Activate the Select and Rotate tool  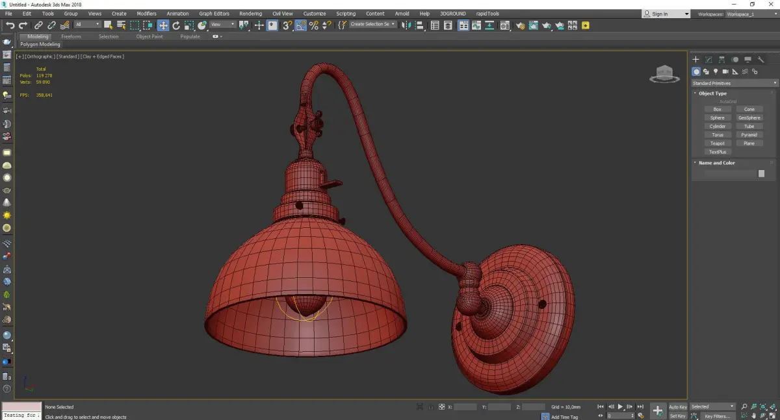pos(175,25)
